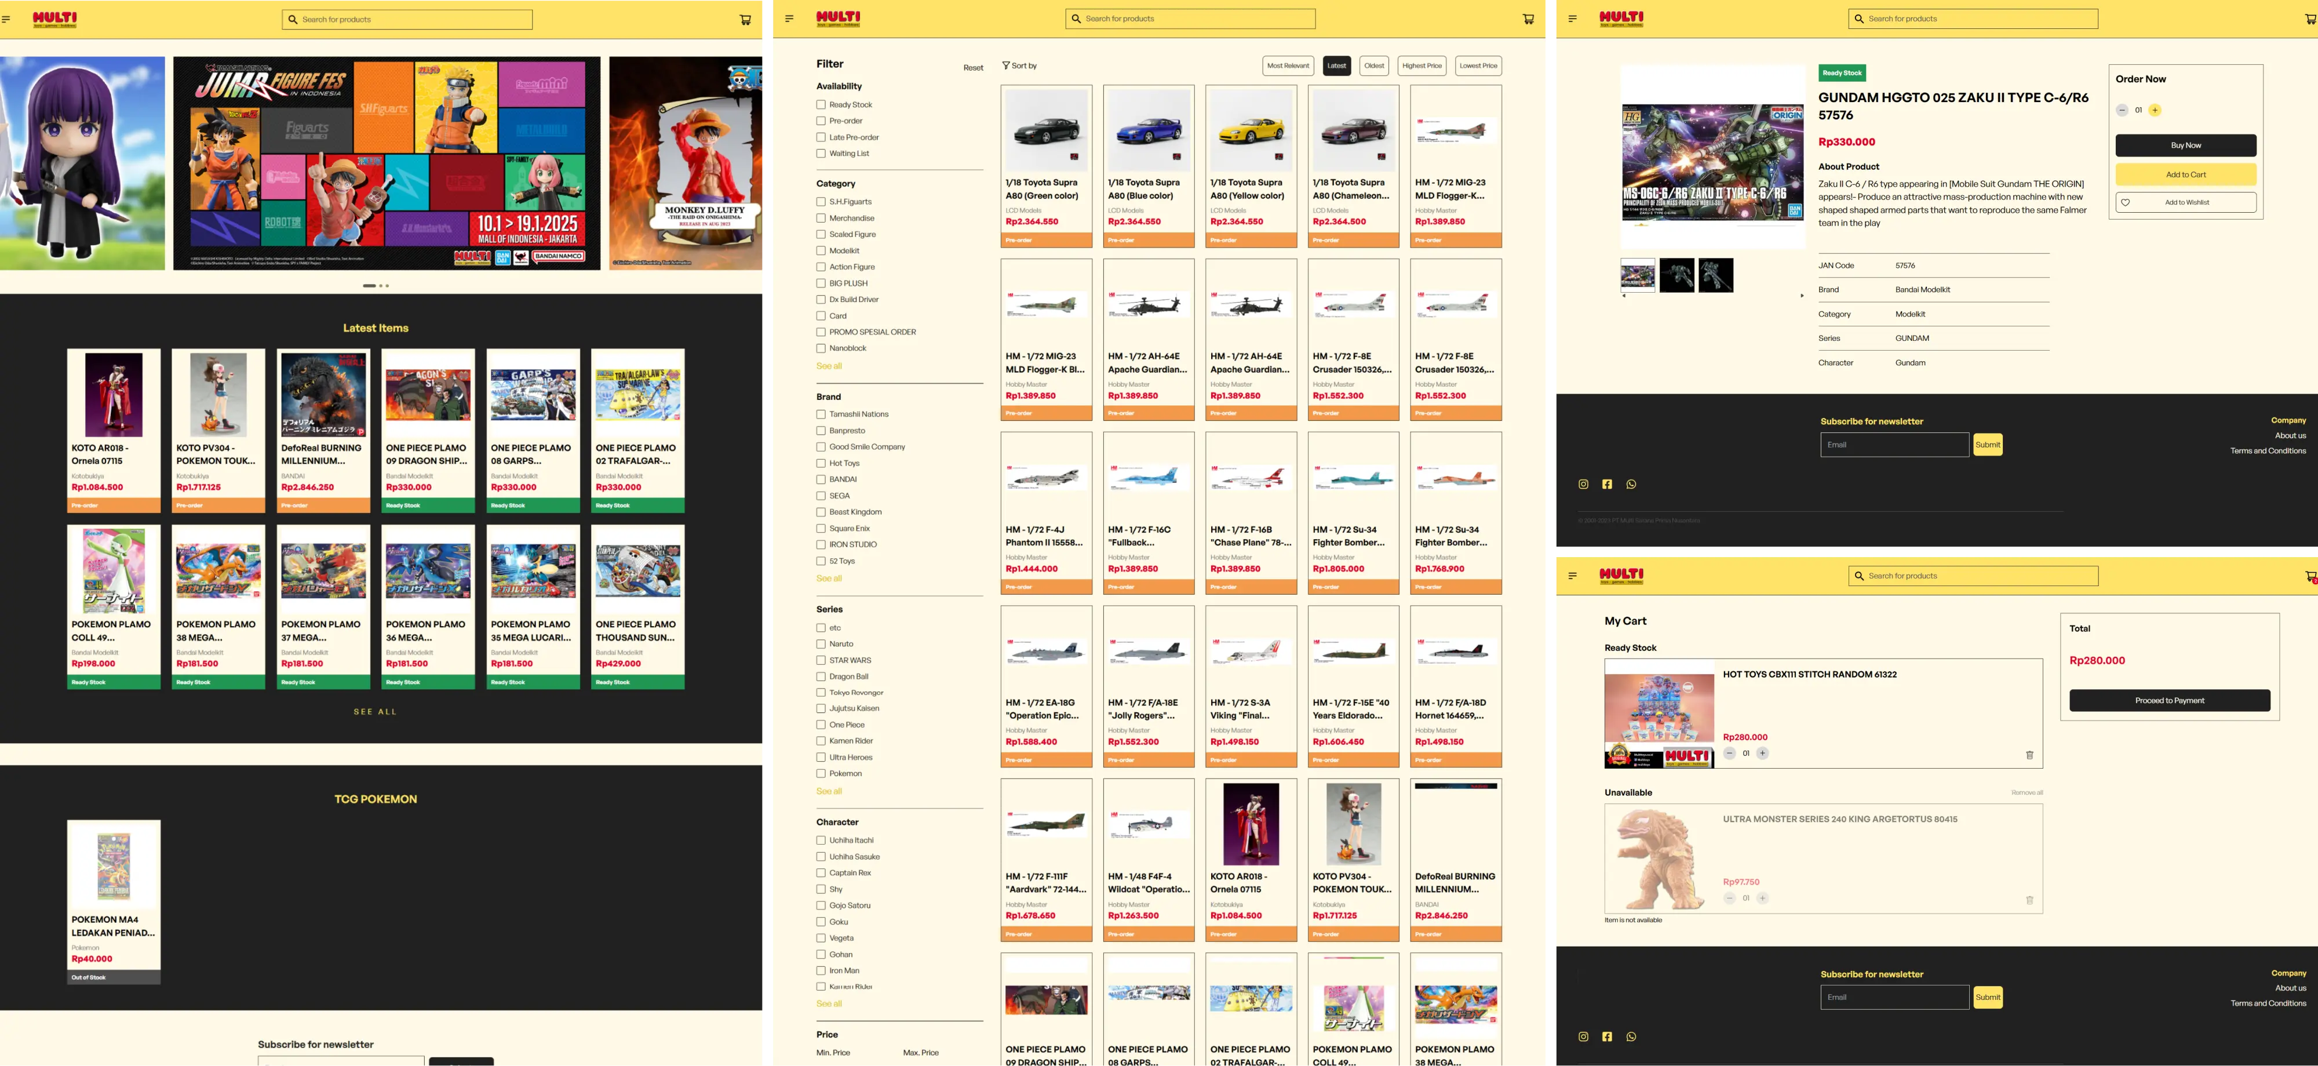Click the search field on the product listing page
This screenshot has width=2318, height=1066.
1190,19
